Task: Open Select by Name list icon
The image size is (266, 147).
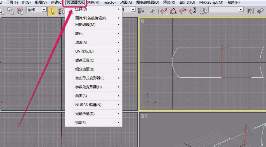Action: click(61, 11)
